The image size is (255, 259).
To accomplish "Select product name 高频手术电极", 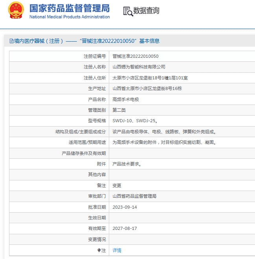I will tap(126, 99).
